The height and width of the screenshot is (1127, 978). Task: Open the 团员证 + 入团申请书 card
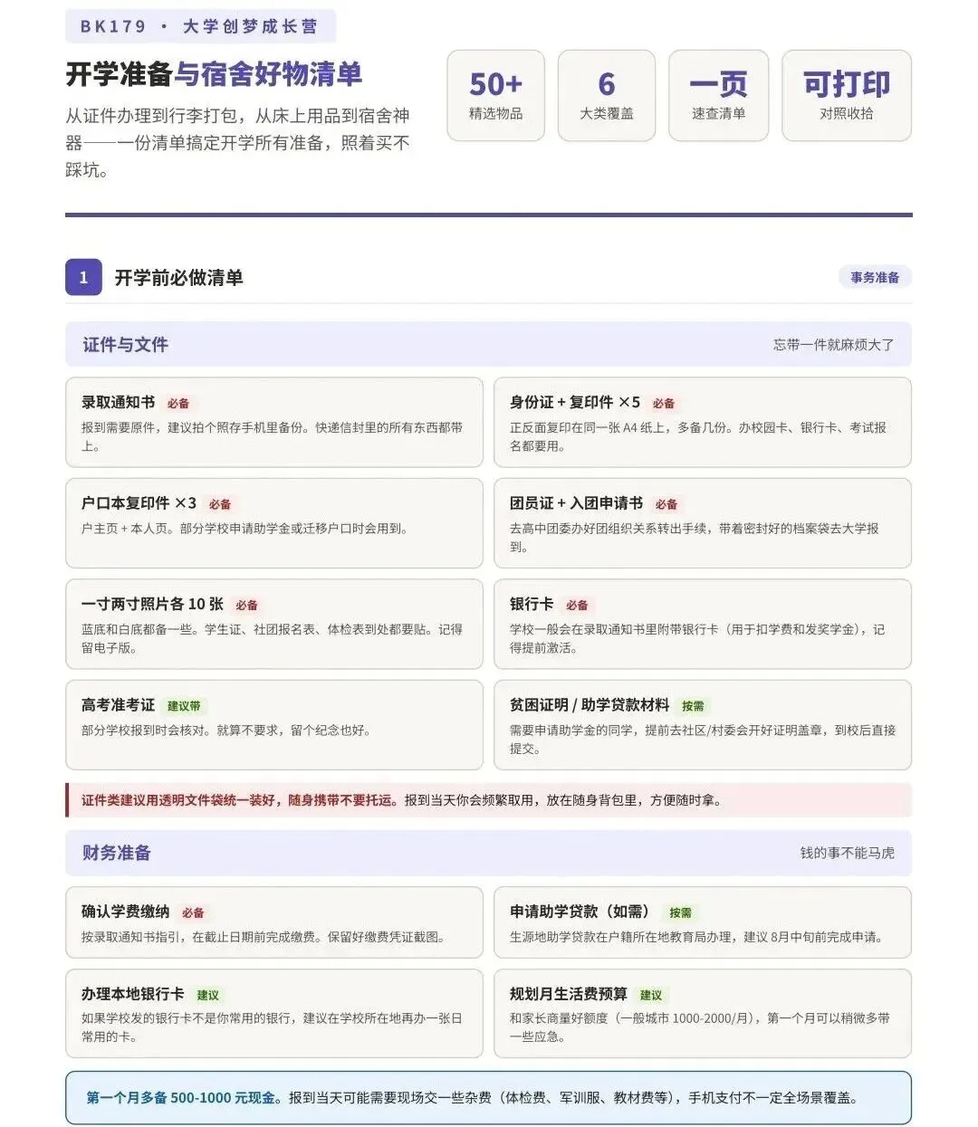point(703,523)
